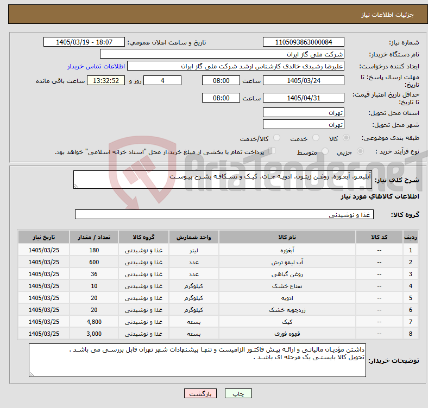428x408 pixels.
Task: Click the آبغوره item name cell
Action: (x=287, y=250)
